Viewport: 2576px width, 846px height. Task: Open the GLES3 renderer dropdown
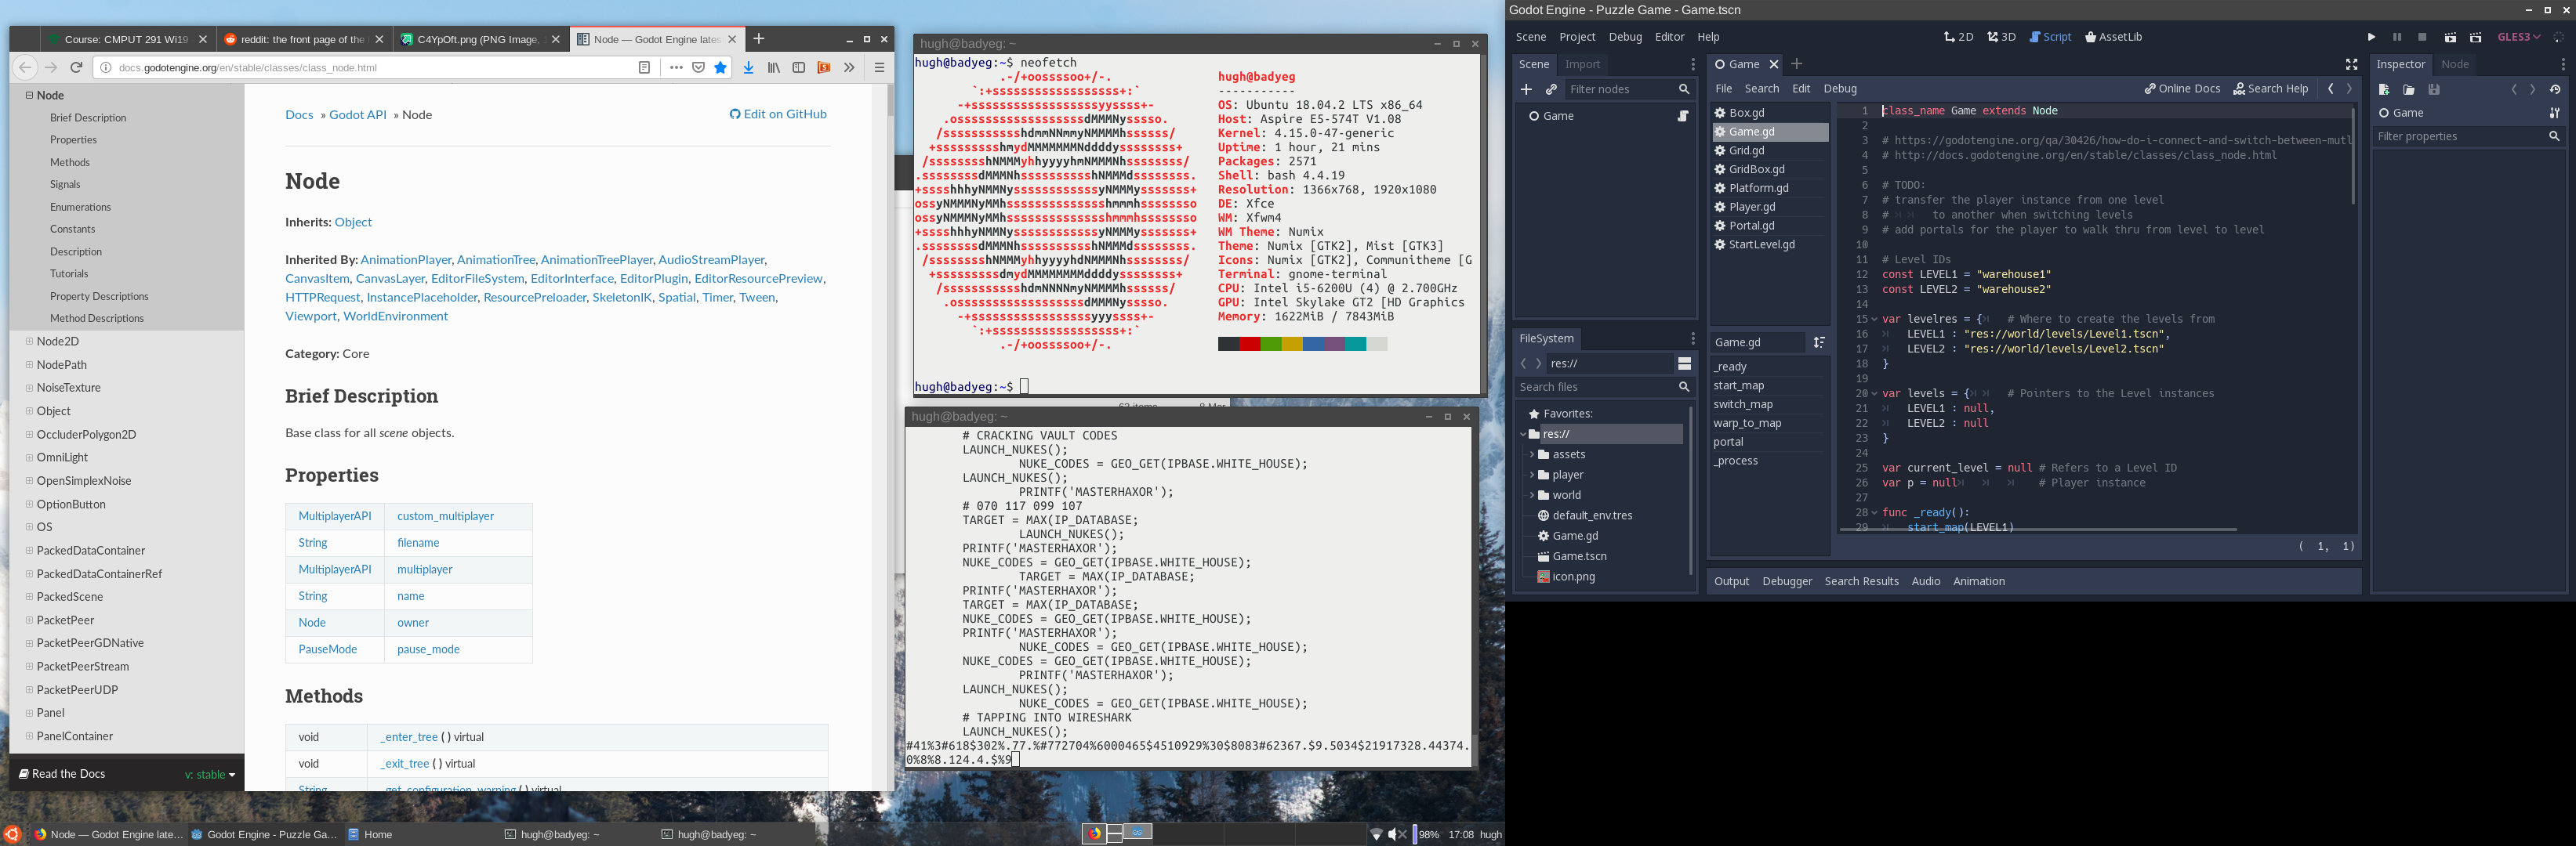coord(2518,37)
